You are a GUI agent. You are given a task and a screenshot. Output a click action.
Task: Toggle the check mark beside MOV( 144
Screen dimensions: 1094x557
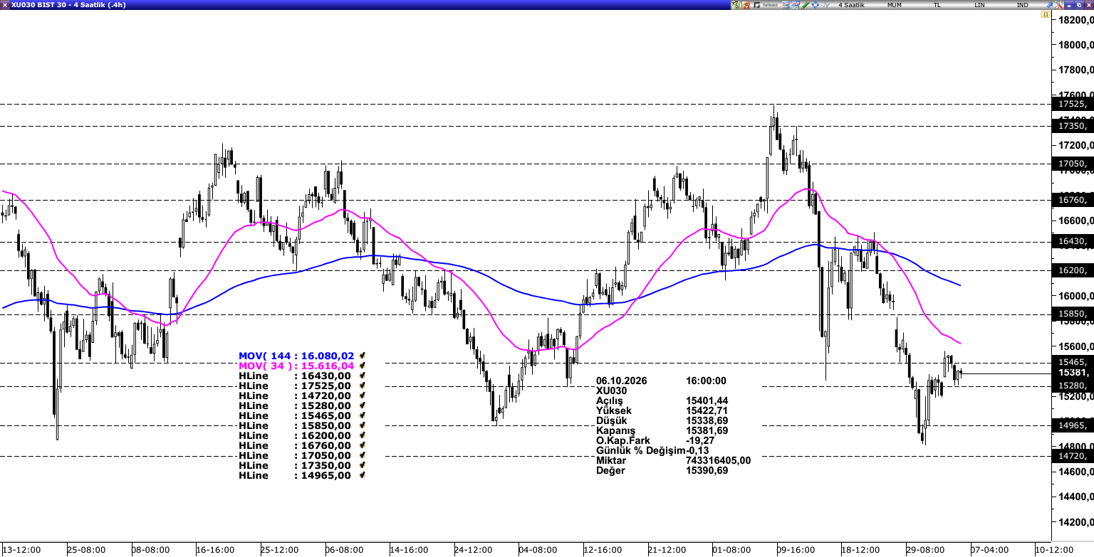(x=363, y=356)
